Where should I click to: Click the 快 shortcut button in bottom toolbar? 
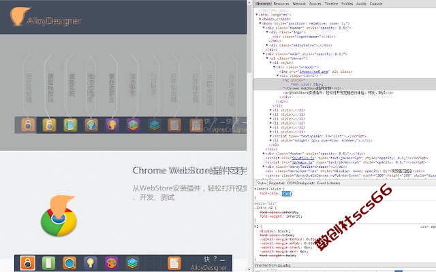pos(207,259)
